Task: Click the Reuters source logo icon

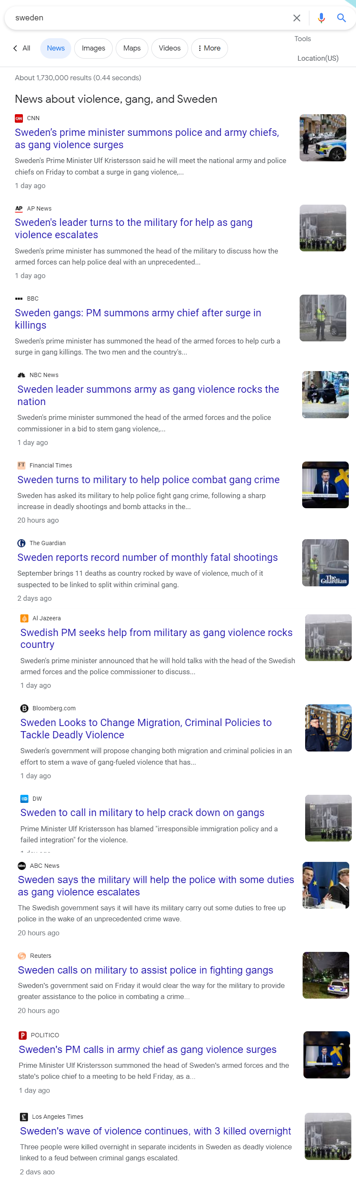Action: pos(21,956)
